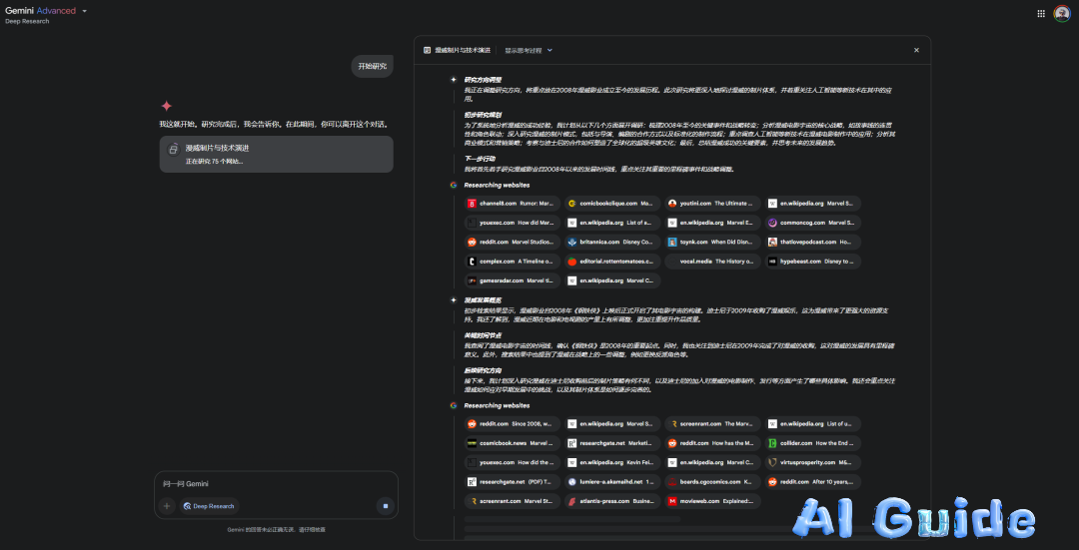This screenshot has height=550, width=1079.
Task: Close the research side panel
Action: (916, 50)
